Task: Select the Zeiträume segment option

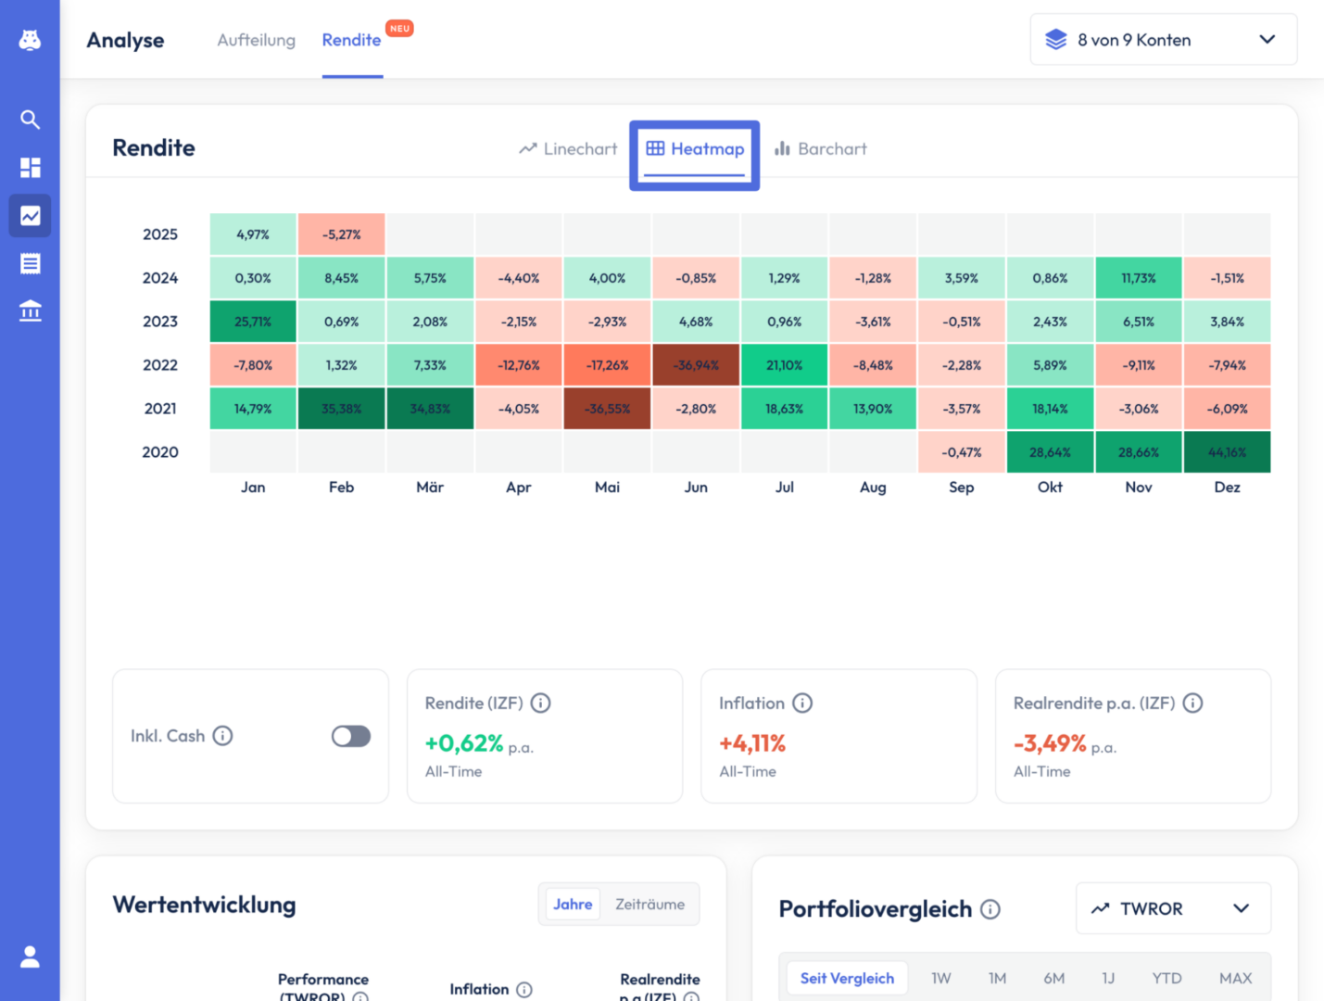Action: point(650,905)
